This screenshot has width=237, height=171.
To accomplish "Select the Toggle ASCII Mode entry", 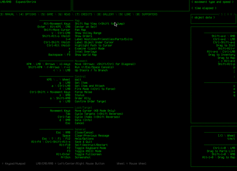I will pyautogui.click(x=88, y=151).
